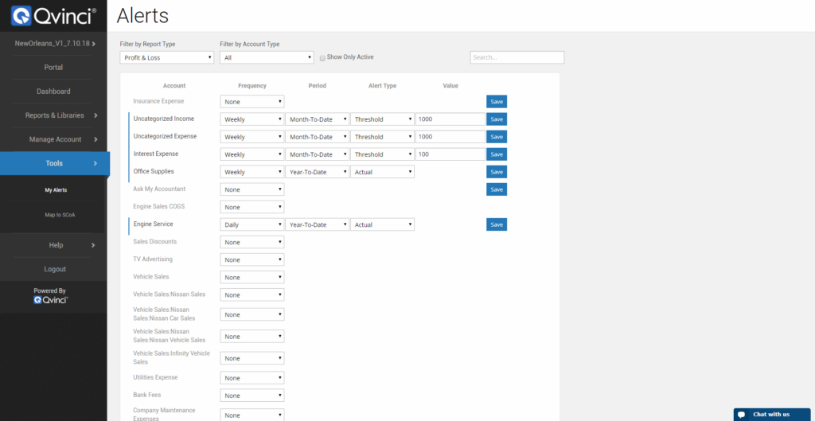Screen dimensions: 815x421
Task: Open the Engine Service alert type dropdown
Action: coord(382,224)
